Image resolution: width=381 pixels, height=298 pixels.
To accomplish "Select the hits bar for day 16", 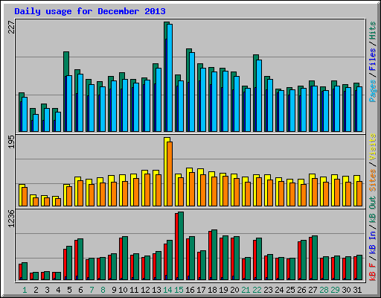I will (188, 90).
